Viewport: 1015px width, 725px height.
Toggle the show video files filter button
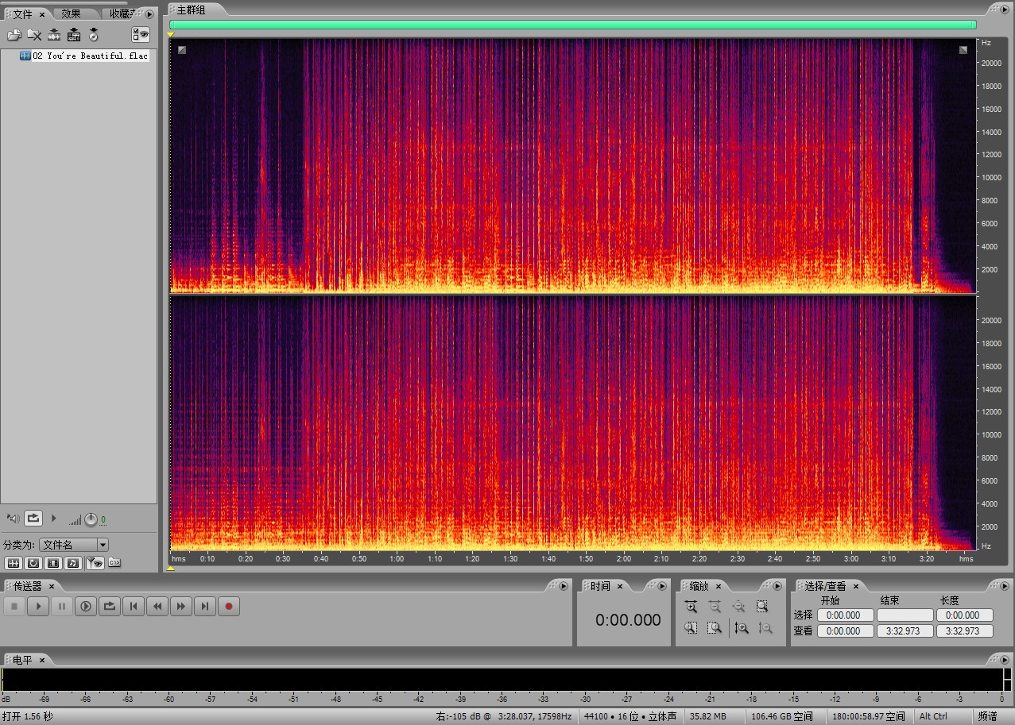click(52, 563)
